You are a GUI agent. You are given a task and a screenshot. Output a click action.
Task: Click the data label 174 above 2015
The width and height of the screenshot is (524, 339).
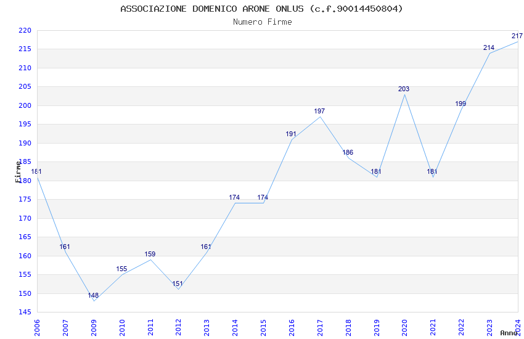[x=263, y=197]
